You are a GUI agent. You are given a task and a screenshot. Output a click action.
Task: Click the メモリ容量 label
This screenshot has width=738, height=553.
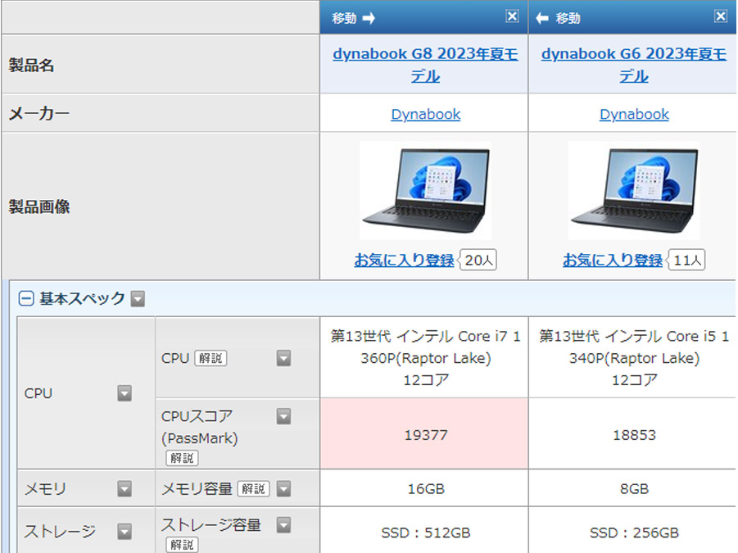pos(197,488)
